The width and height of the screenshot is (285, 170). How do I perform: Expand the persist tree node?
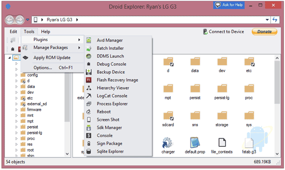[x=16, y=127]
